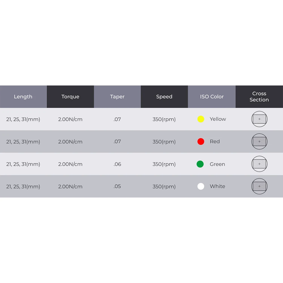Screen dimensions: 283x283
Task: Click the cross section icon in Green row
Action: [x=259, y=164]
